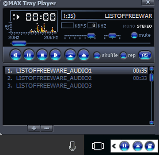Click the spectrum analyzer display
The image size is (159, 155).
coord(34,28)
